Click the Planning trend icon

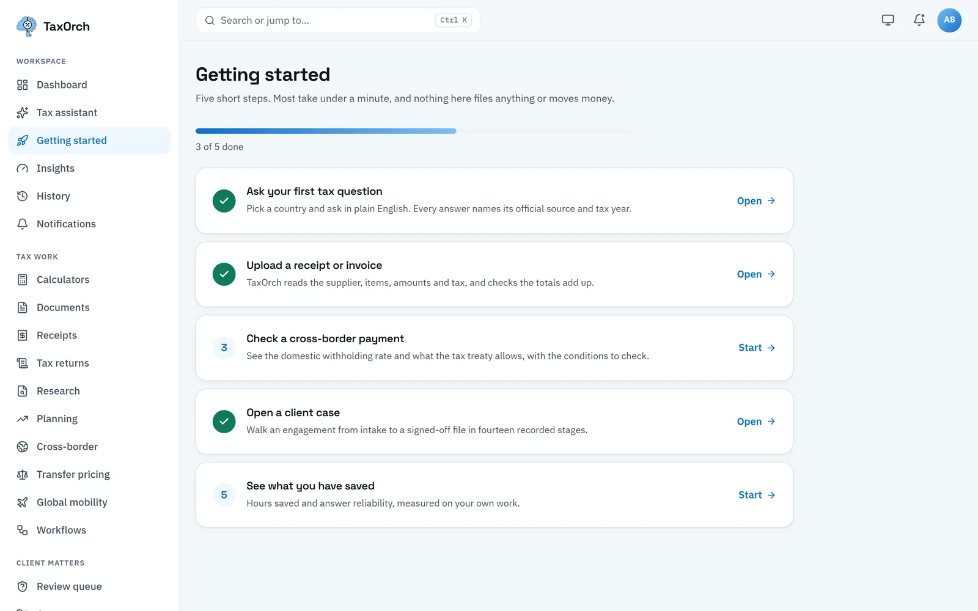point(23,419)
